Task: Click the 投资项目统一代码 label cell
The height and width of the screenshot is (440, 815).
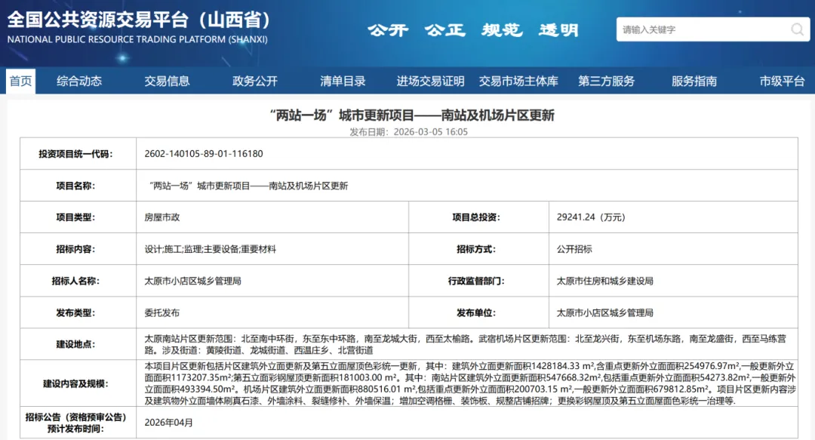Action: click(78, 153)
